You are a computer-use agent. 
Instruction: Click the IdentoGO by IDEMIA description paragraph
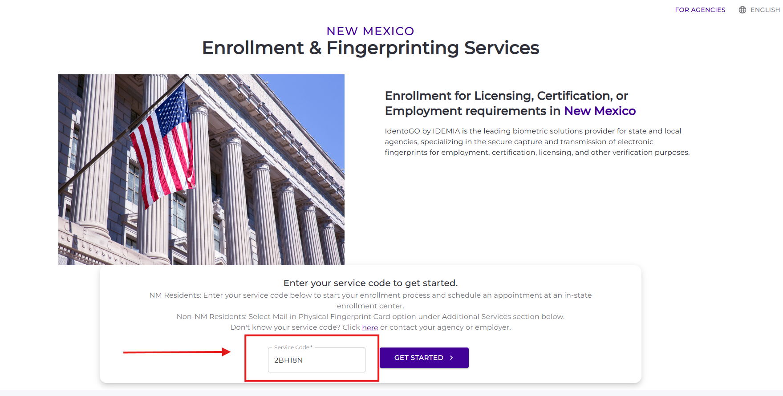537,141
